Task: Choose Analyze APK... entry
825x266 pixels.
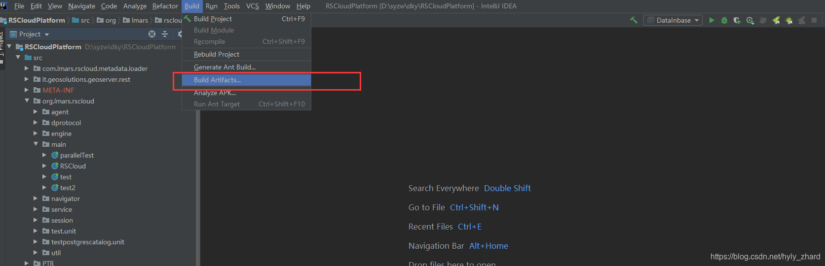Action: click(x=246, y=93)
